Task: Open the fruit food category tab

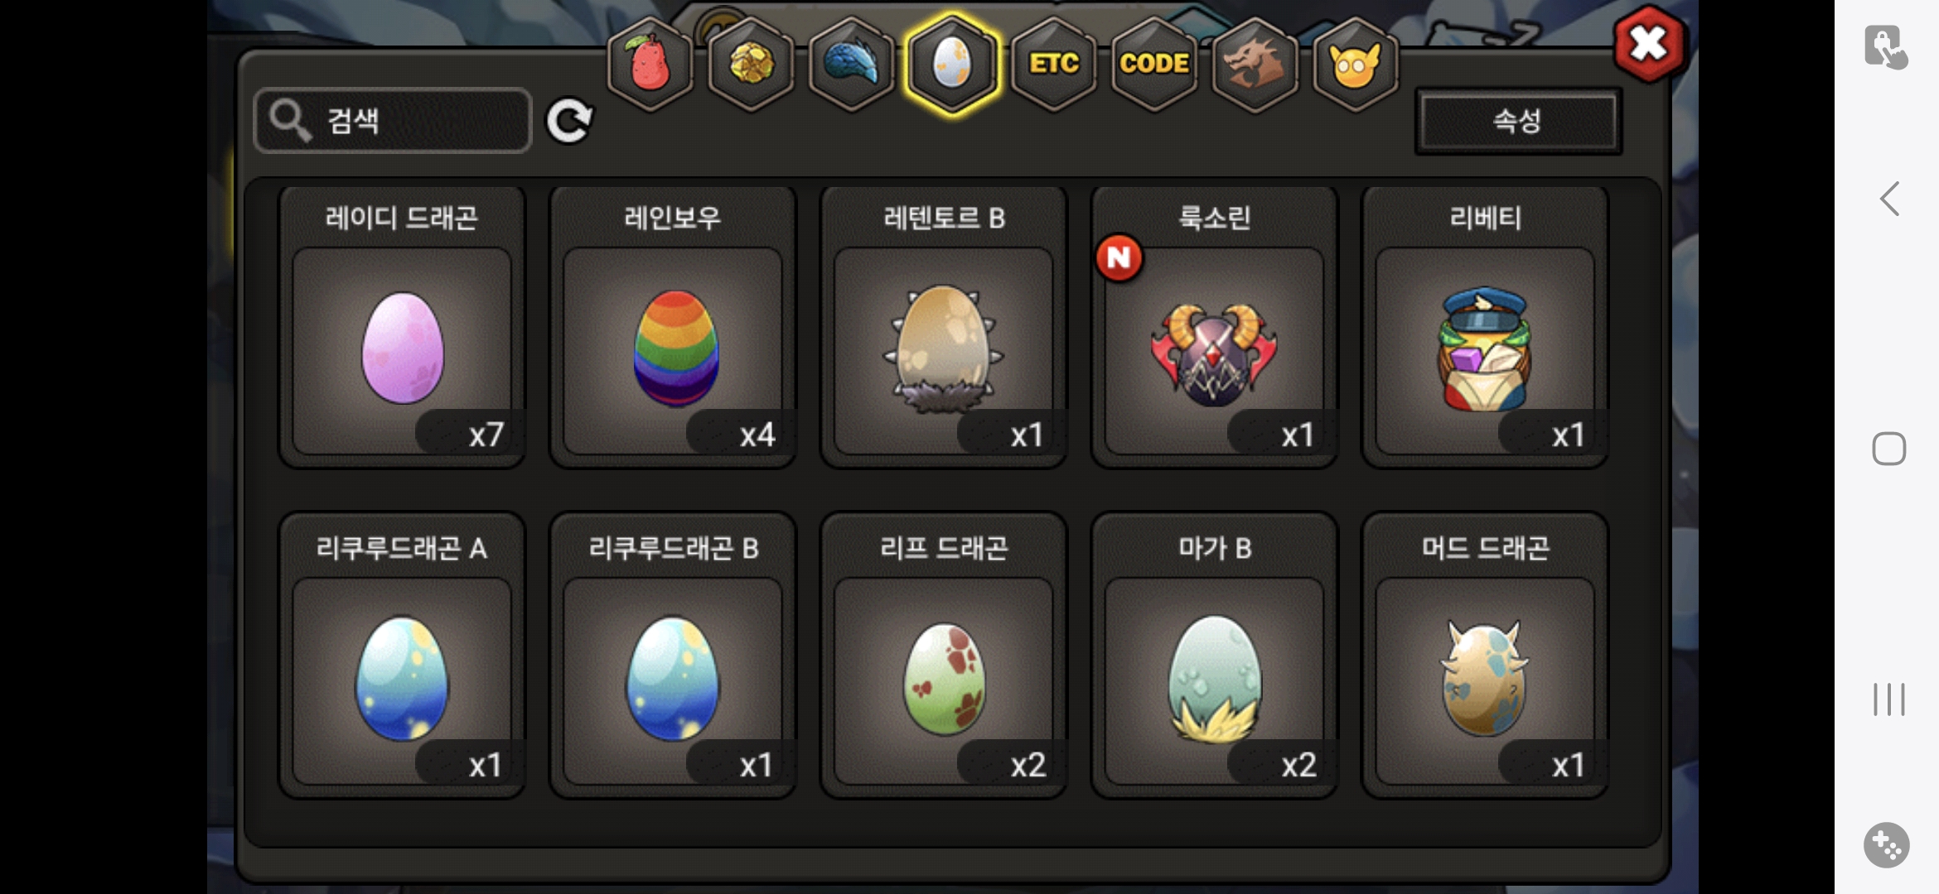Action: (x=650, y=64)
